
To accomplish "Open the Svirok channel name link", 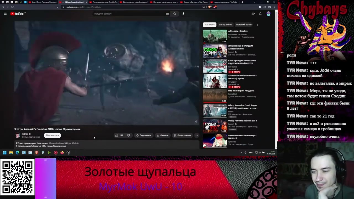I will pyautogui.click(x=25, y=134).
